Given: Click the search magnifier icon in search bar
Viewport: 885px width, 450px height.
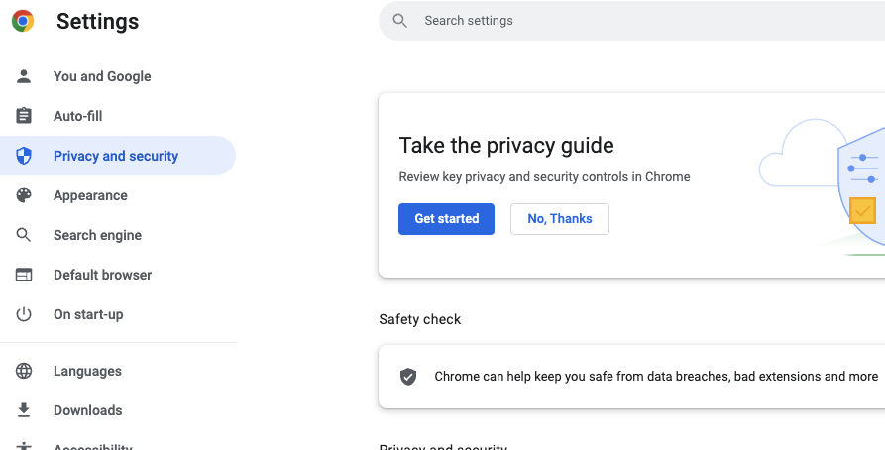Looking at the screenshot, I should (400, 21).
